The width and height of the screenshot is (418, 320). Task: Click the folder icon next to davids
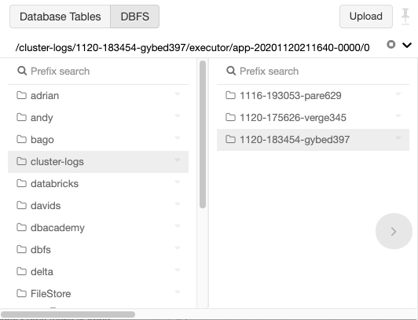21,205
